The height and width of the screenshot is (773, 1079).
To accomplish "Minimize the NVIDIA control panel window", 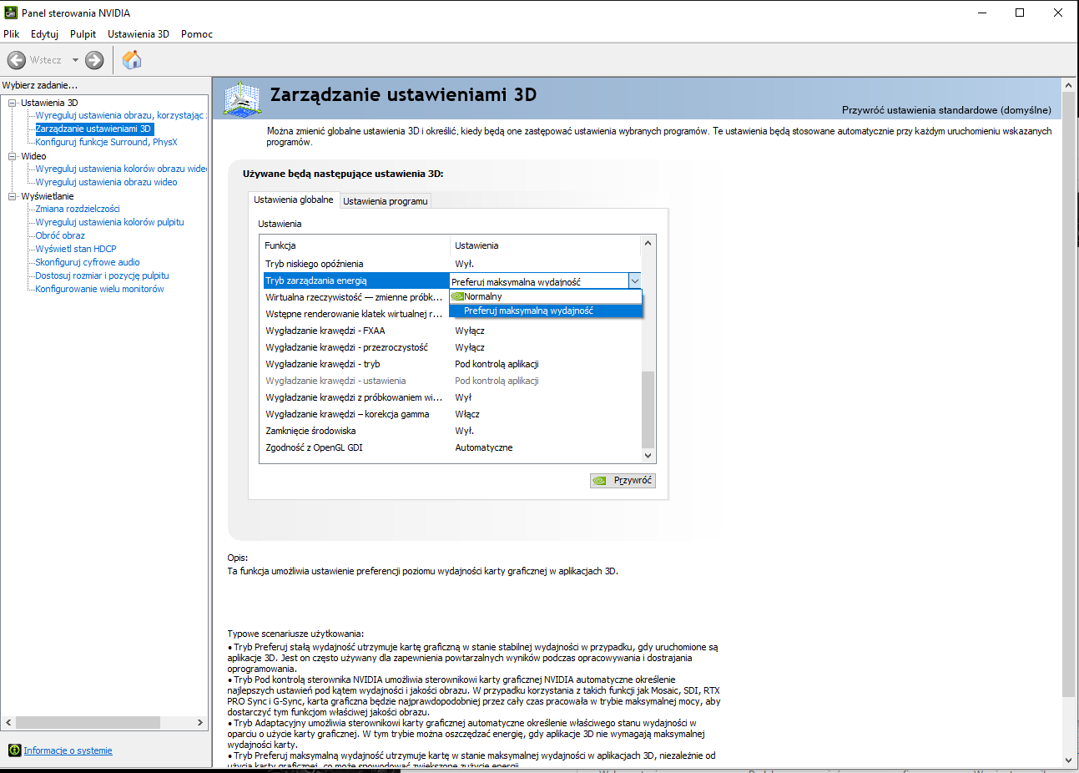I will click(x=981, y=13).
